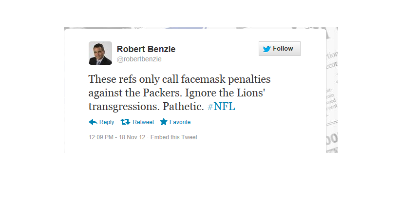Screen dimensions: 399x224
Task: Click the '18 Nov 12' date text
Action: point(132,137)
